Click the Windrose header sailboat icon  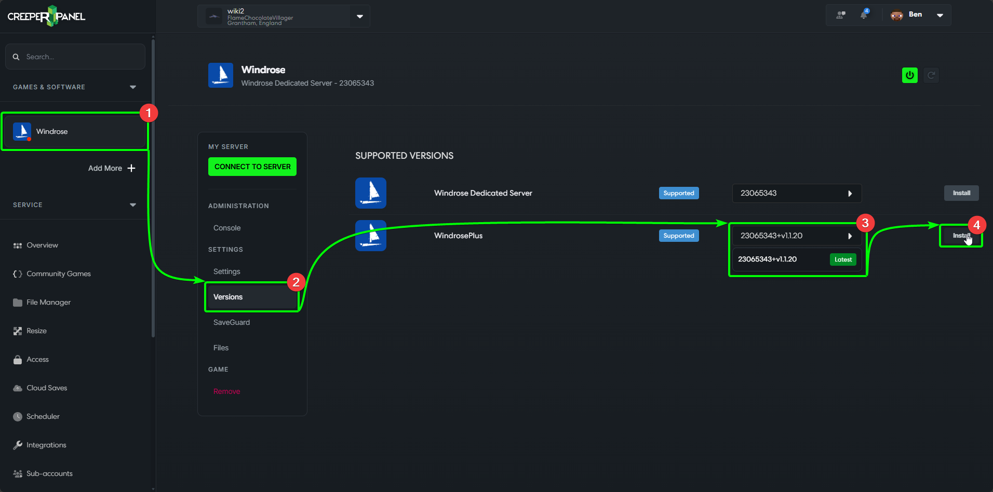click(221, 75)
